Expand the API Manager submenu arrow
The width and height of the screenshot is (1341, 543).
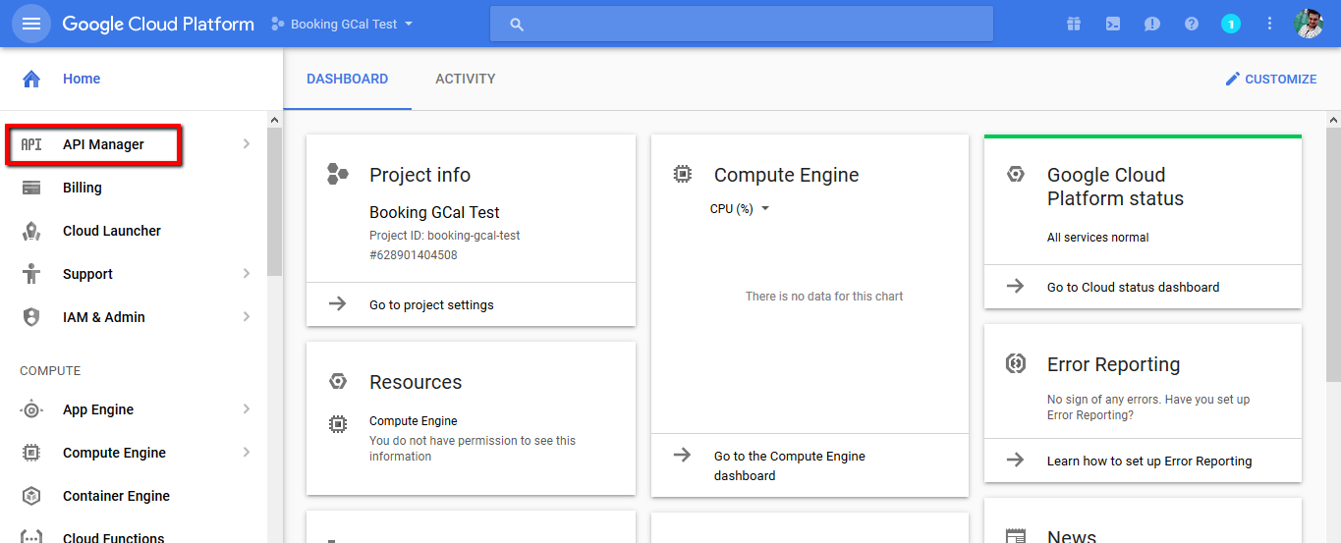pyautogui.click(x=246, y=144)
